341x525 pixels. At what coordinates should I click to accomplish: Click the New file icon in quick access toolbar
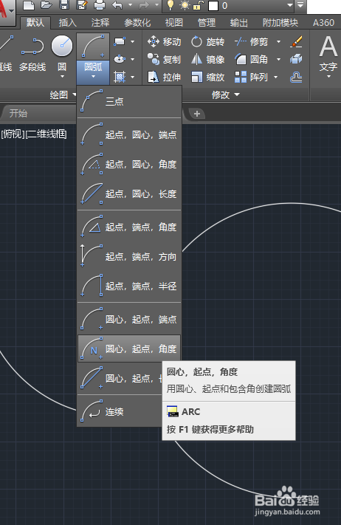click(x=29, y=5)
